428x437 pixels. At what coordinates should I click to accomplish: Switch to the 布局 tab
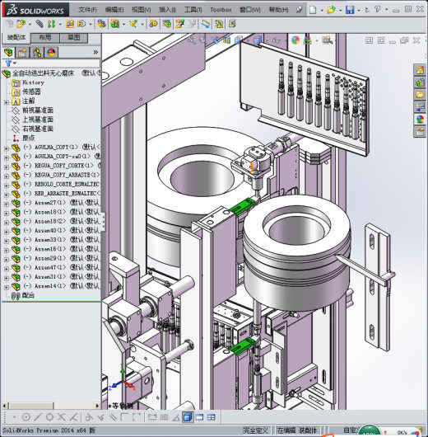click(x=45, y=38)
